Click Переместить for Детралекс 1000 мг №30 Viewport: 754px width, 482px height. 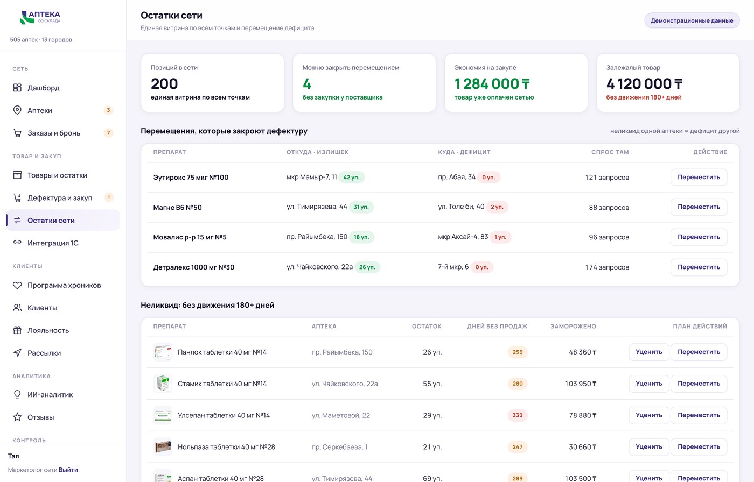(699, 267)
